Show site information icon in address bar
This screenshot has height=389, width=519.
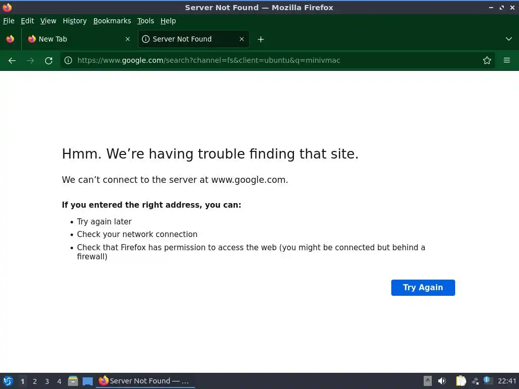tap(68, 60)
